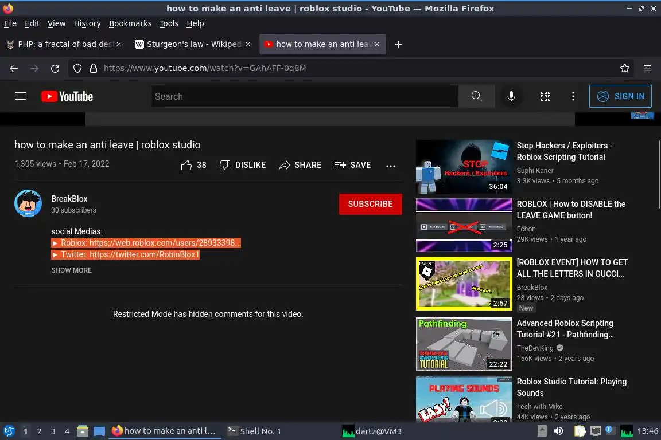661x440 pixels.
Task: Open Disable LEAVE GAME button video thumbnail
Action: tap(464, 225)
